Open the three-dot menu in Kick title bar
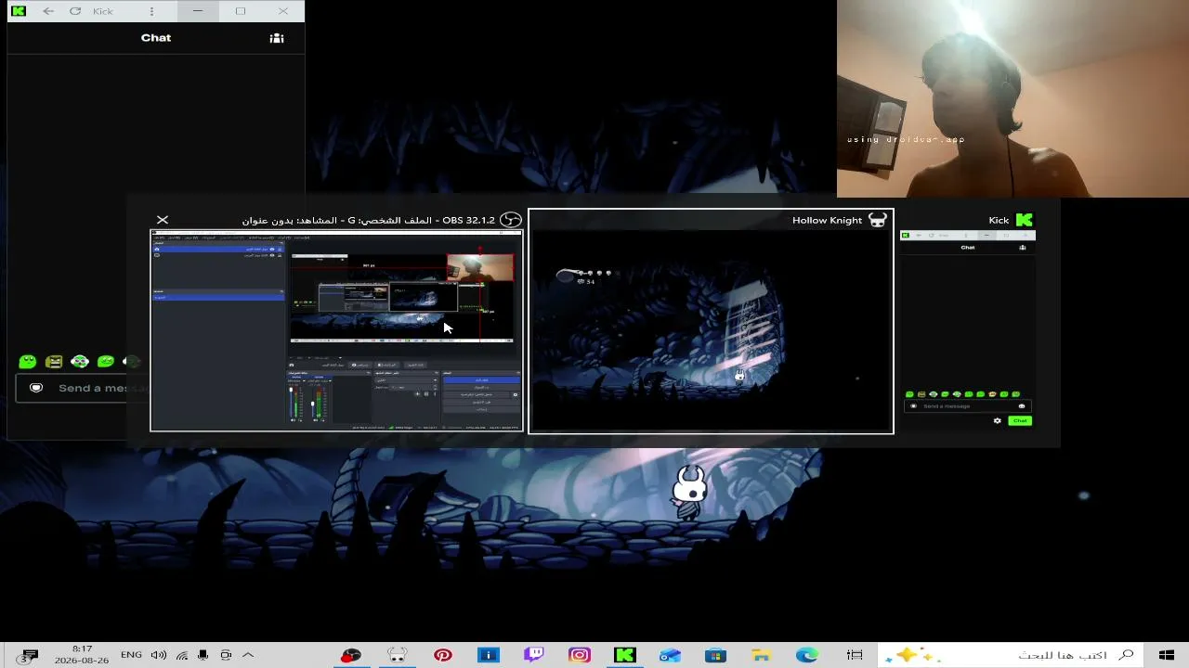This screenshot has height=668, width=1189. (152, 11)
